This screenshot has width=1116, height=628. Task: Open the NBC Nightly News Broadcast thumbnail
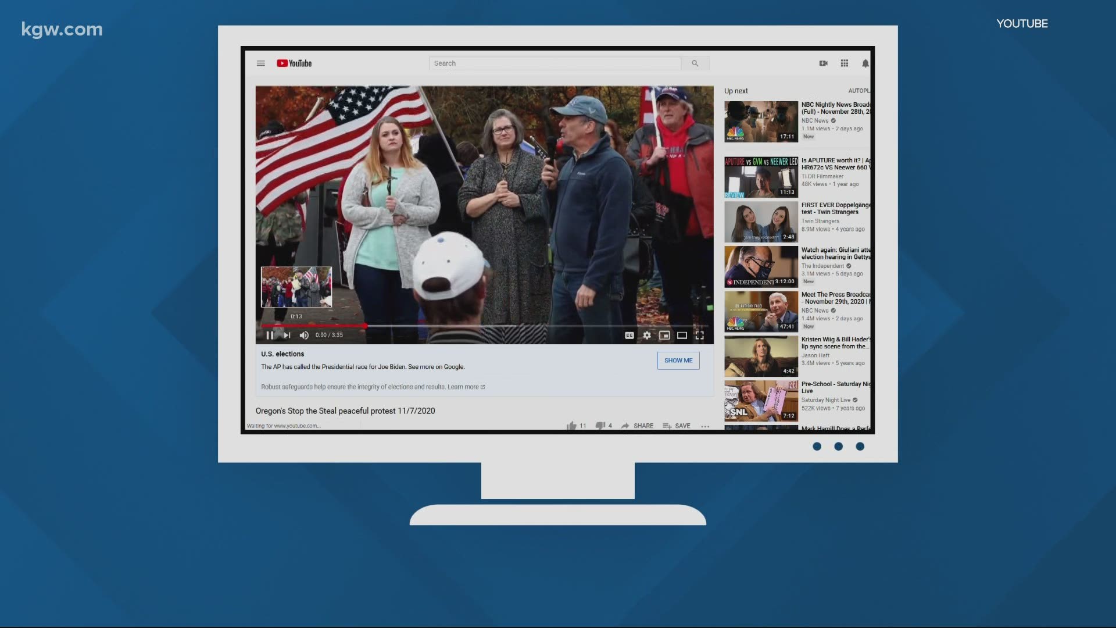[x=761, y=122]
